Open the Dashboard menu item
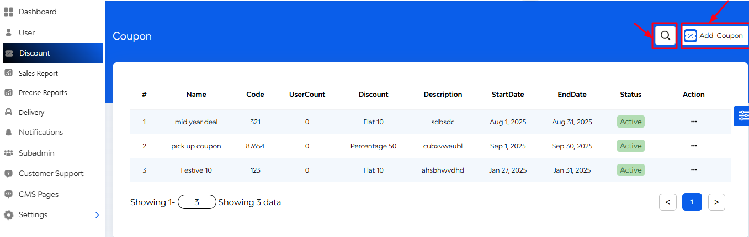 [x=38, y=12]
